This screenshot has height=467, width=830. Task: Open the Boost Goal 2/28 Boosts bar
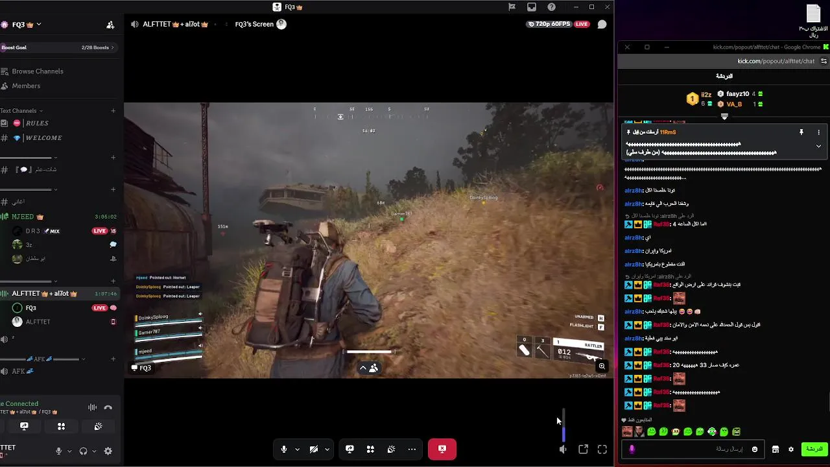click(58, 47)
